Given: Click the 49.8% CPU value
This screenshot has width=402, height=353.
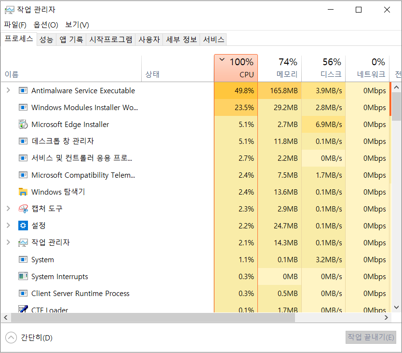Looking at the screenshot, I should (x=244, y=91).
